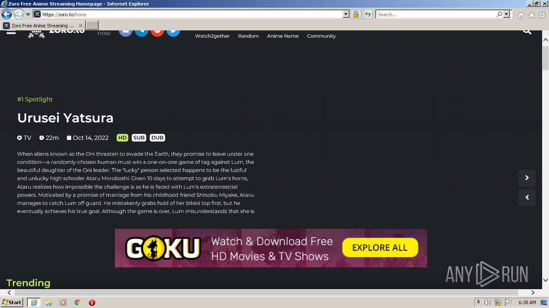Close the Zoro Free Anime Streaming tab
Screen dimensions: 549x308
pyautogui.click(x=80, y=26)
